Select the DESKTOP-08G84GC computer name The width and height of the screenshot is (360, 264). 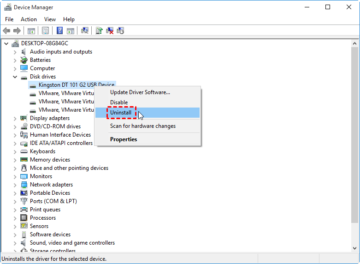click(x=45, y=43)
